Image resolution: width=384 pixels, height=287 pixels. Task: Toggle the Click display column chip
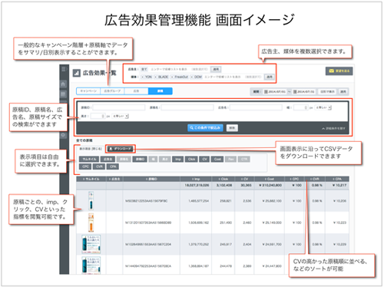click(191, 160)
